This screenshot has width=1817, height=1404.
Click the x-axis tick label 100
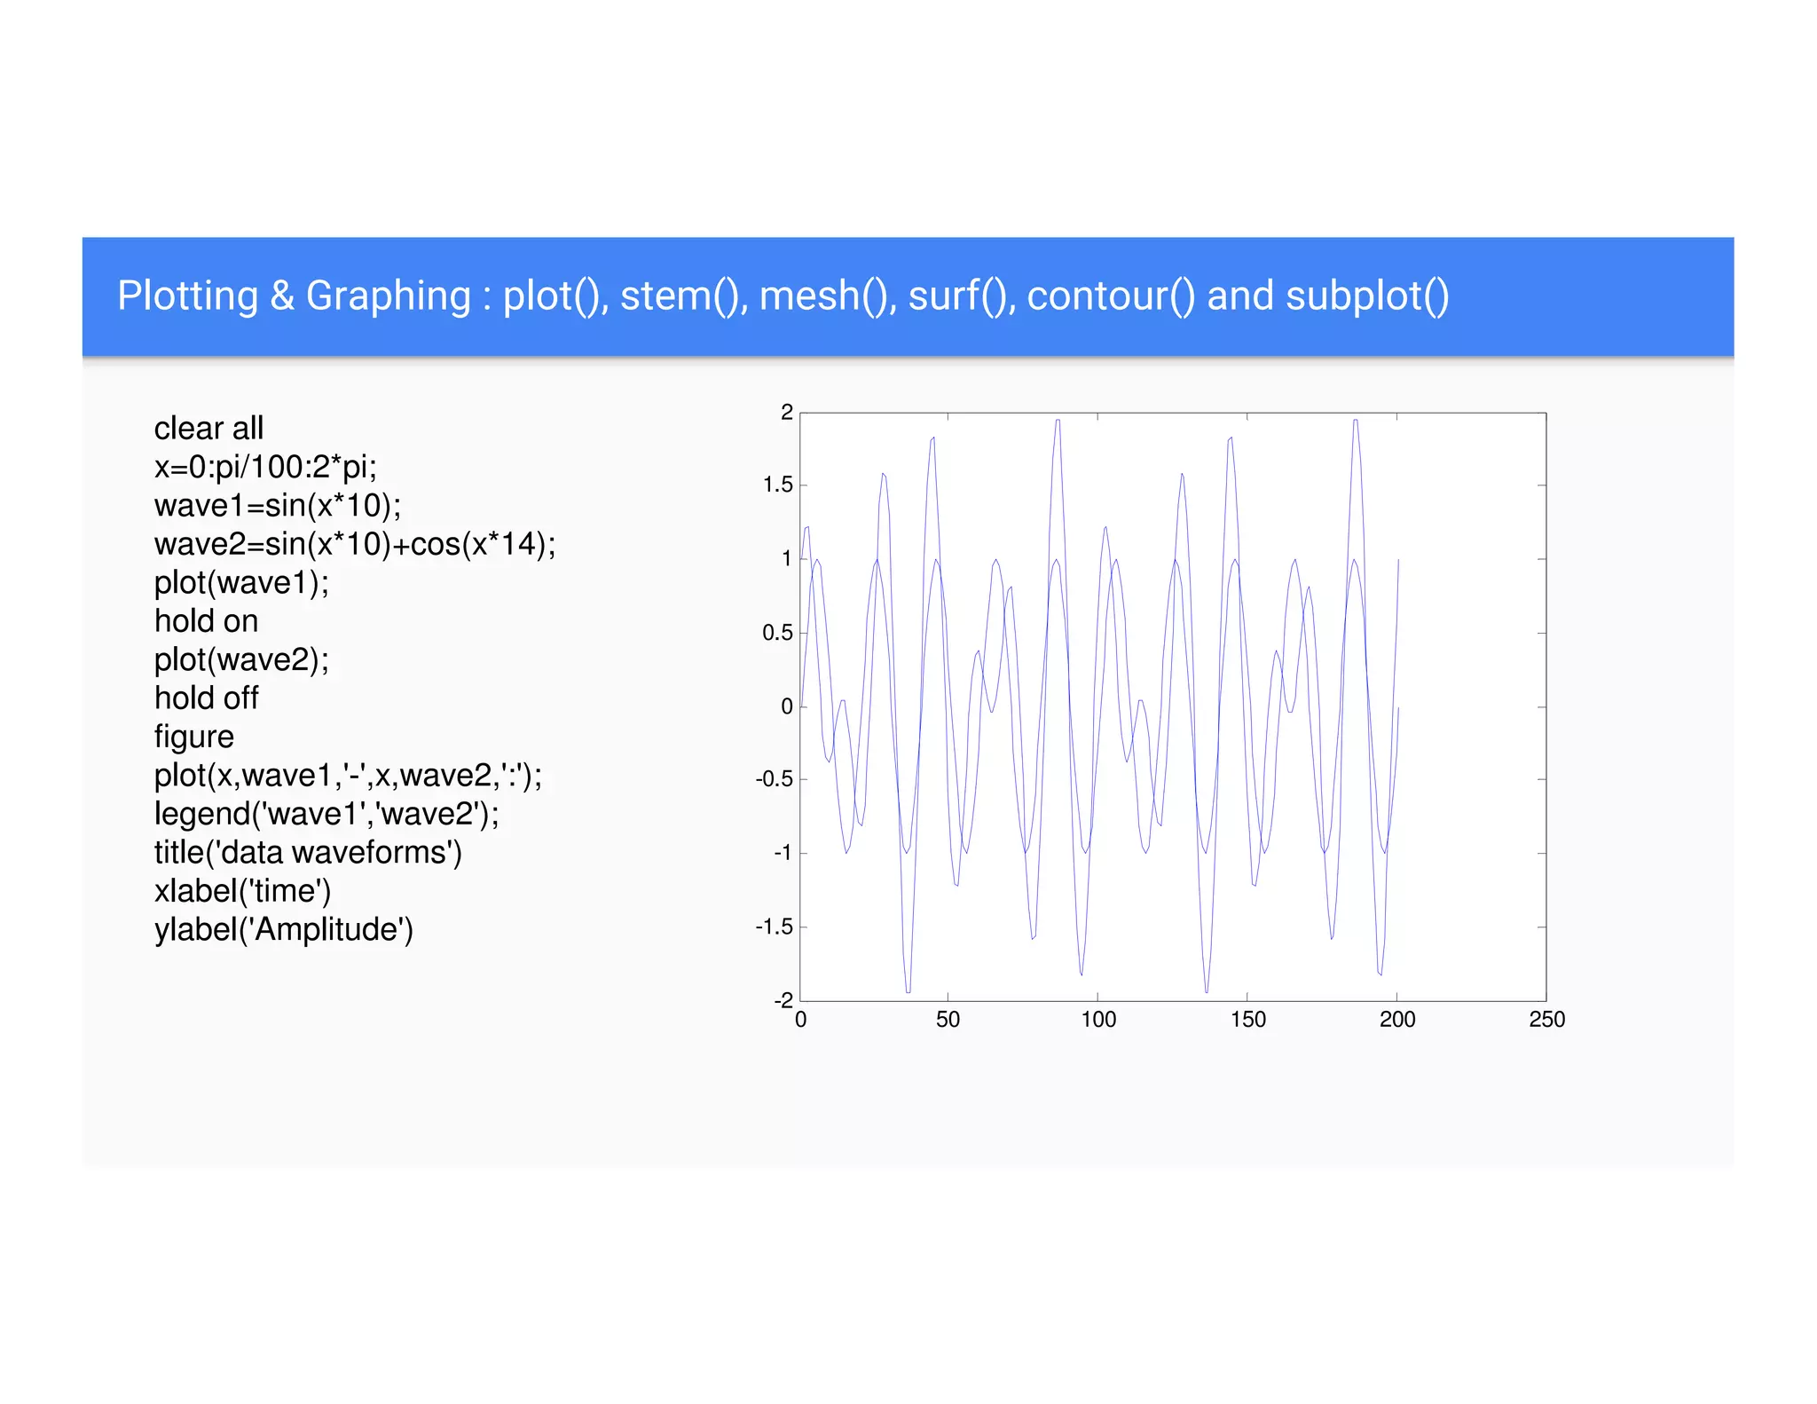point(1097,1020)
